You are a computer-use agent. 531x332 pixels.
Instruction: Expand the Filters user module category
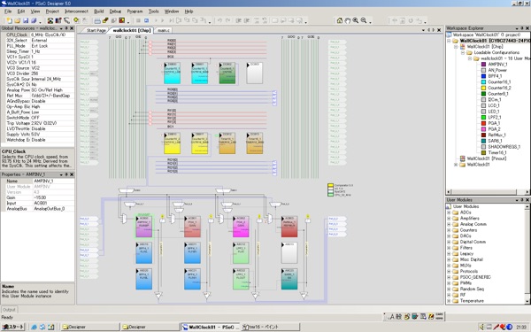coord(449,248)
